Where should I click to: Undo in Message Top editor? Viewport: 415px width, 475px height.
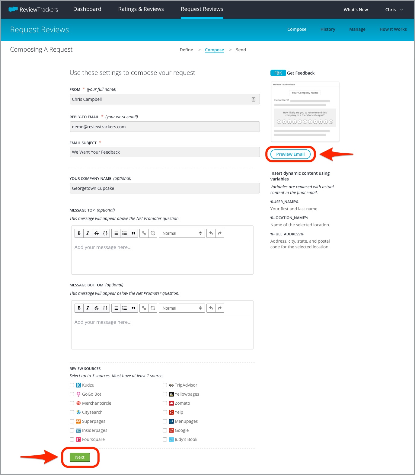point(211,233)
